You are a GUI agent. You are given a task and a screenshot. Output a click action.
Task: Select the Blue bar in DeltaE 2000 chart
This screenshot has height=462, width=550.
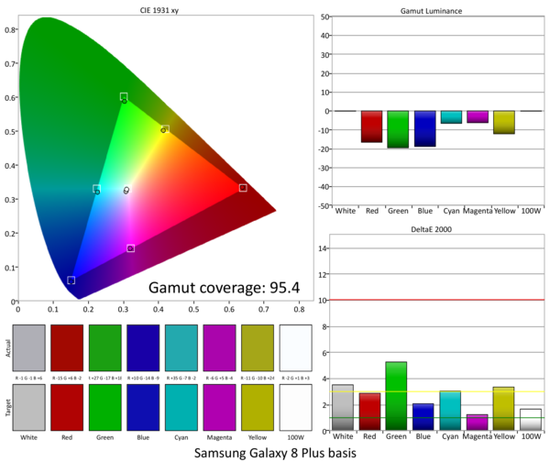423,417
